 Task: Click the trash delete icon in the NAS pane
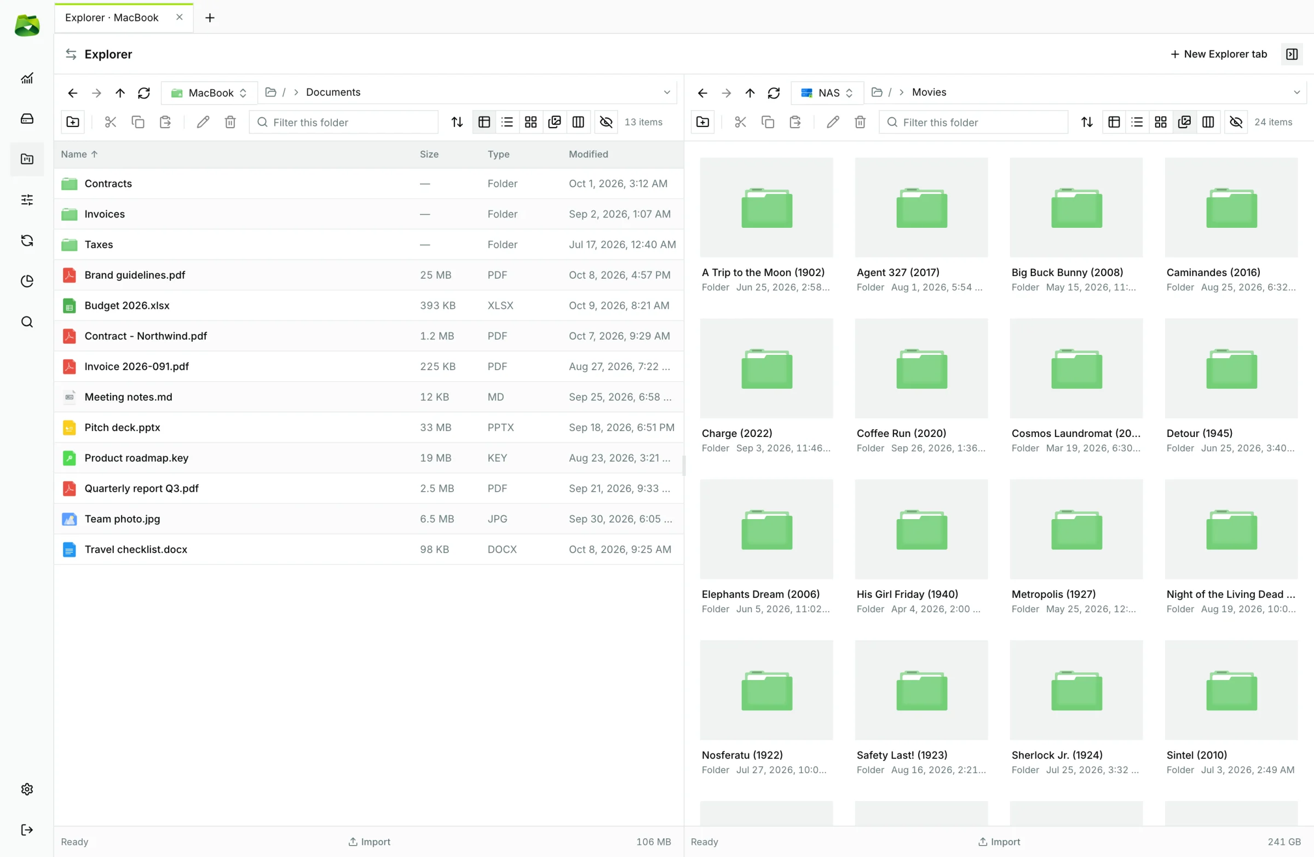(x=860, y=122)
